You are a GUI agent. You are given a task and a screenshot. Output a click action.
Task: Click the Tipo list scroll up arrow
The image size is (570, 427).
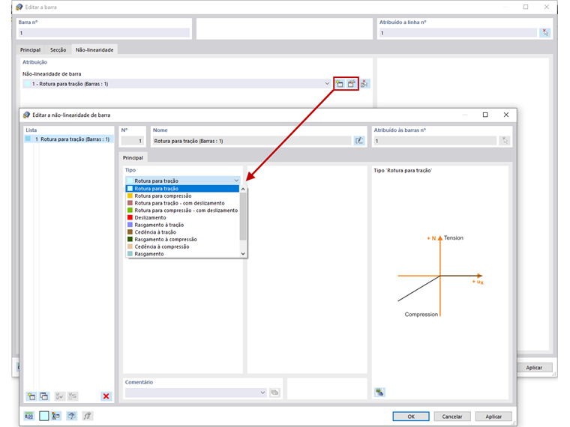[x=243, y=189]
